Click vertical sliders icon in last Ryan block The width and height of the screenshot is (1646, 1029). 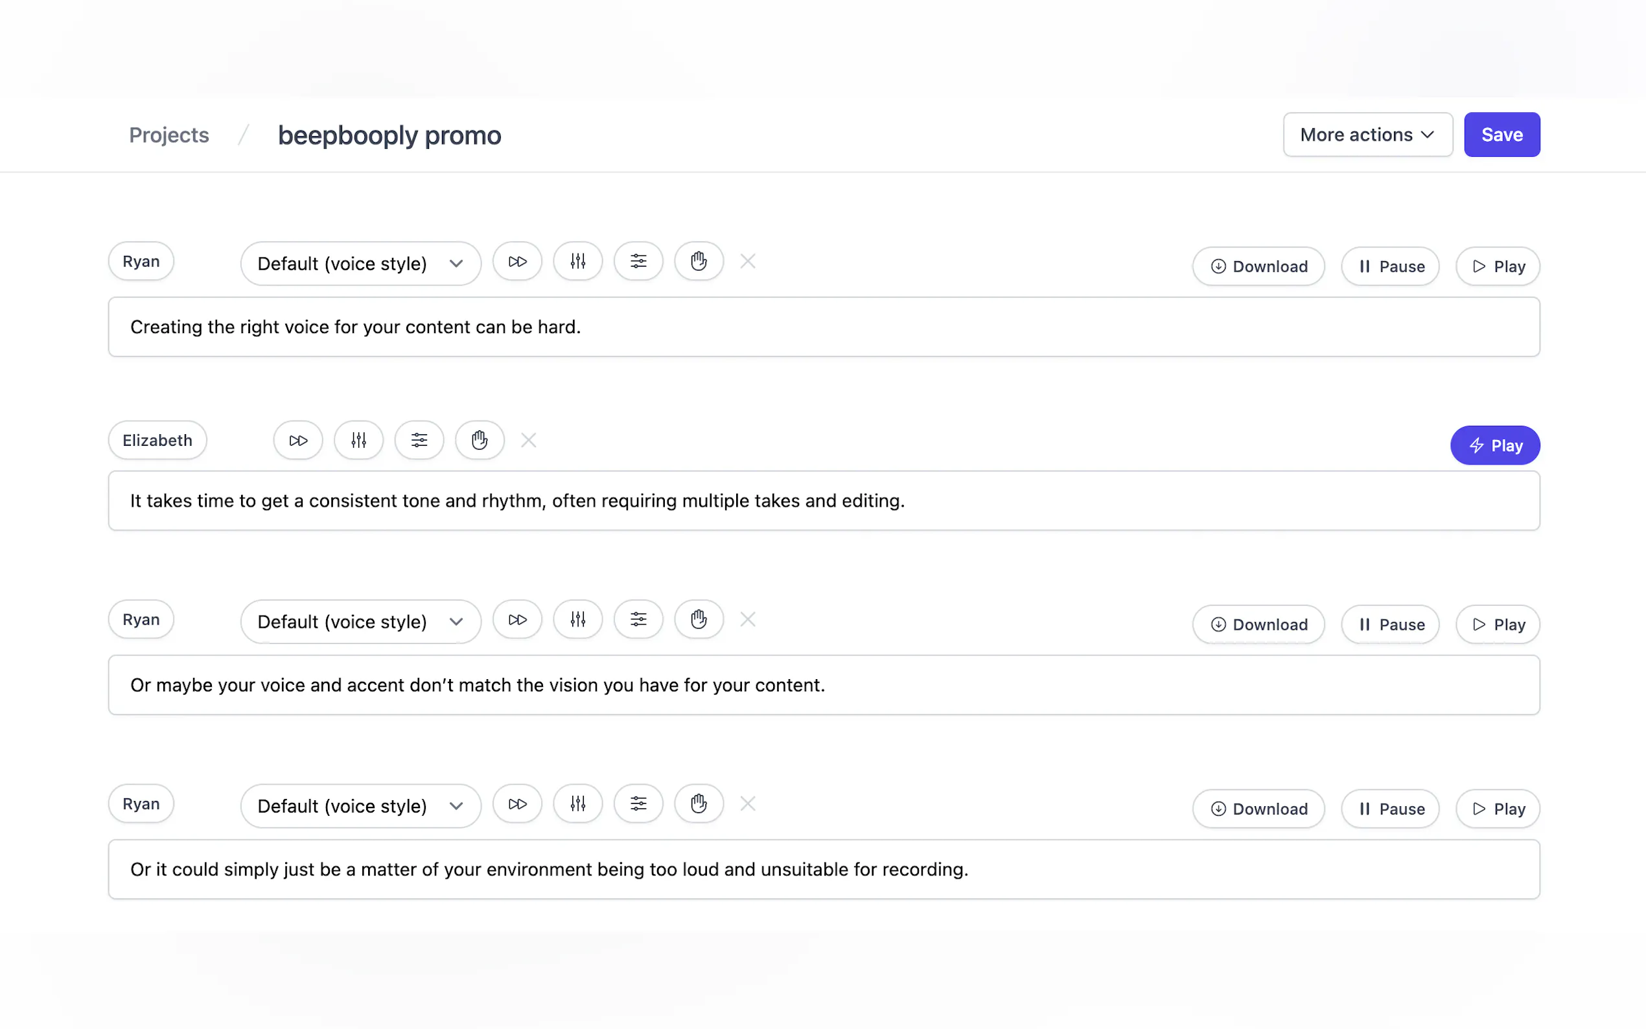(577, 804)
